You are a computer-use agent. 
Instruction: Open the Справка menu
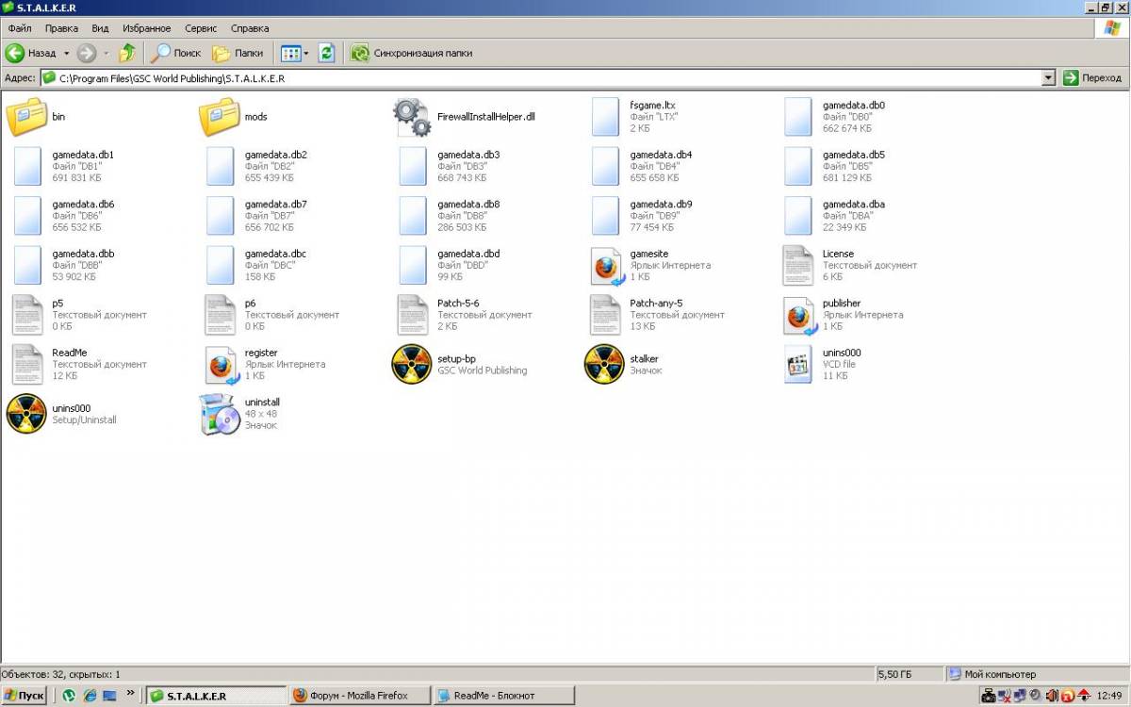(250, 28)
